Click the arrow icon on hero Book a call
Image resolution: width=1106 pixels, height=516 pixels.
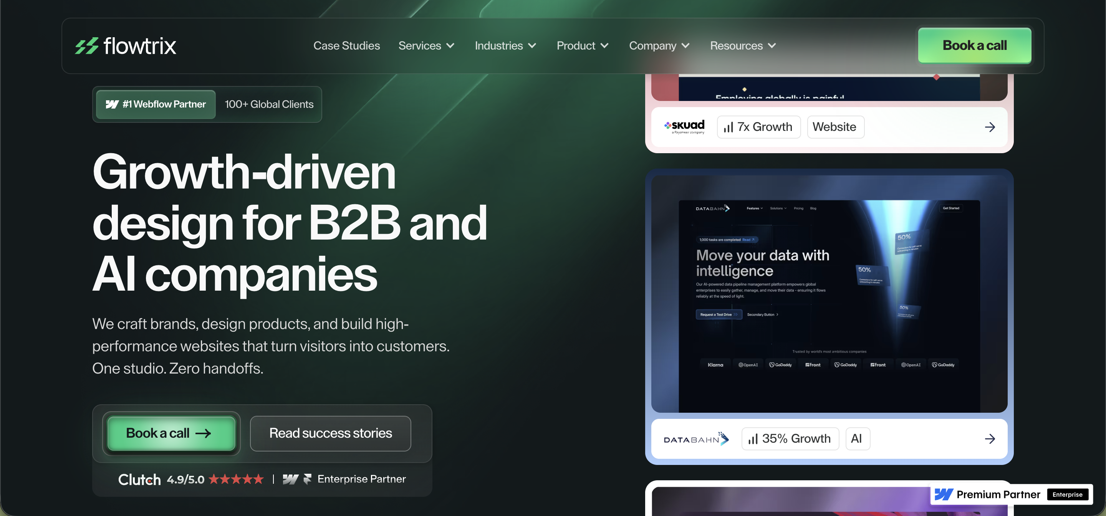coord(203,433)
